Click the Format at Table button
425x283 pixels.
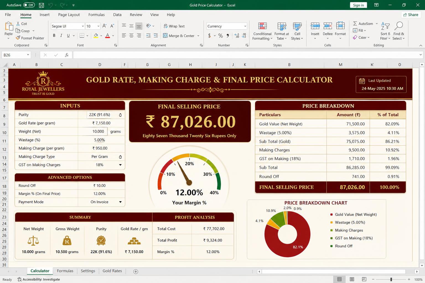pyautogui.click(x=282, y=31)
